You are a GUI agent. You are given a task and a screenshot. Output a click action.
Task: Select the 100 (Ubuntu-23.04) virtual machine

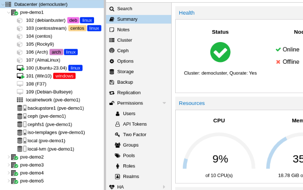tap(46, 68)
